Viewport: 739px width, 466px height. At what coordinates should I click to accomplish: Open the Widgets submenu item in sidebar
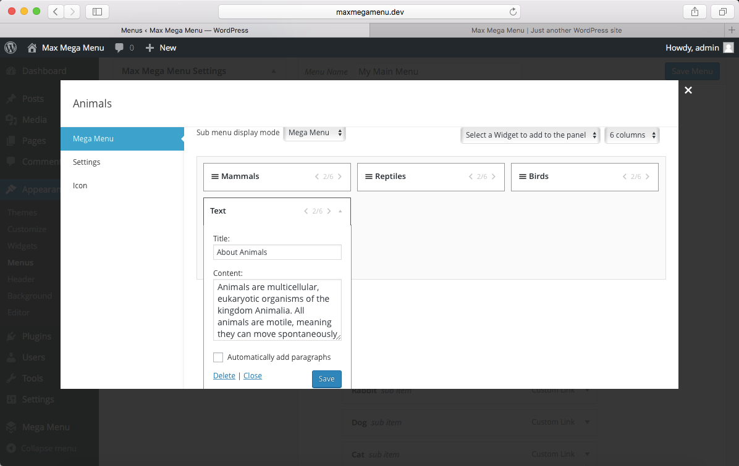tap(22, 246)
